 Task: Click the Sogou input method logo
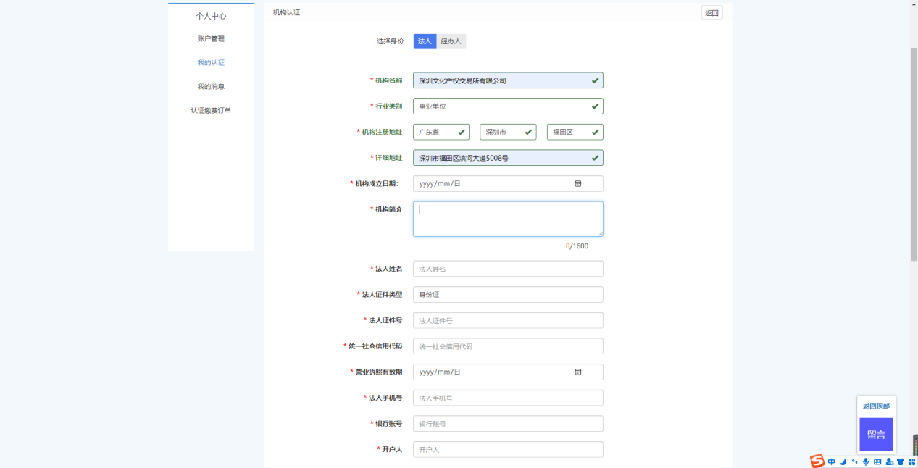click(x=817, y=461)
